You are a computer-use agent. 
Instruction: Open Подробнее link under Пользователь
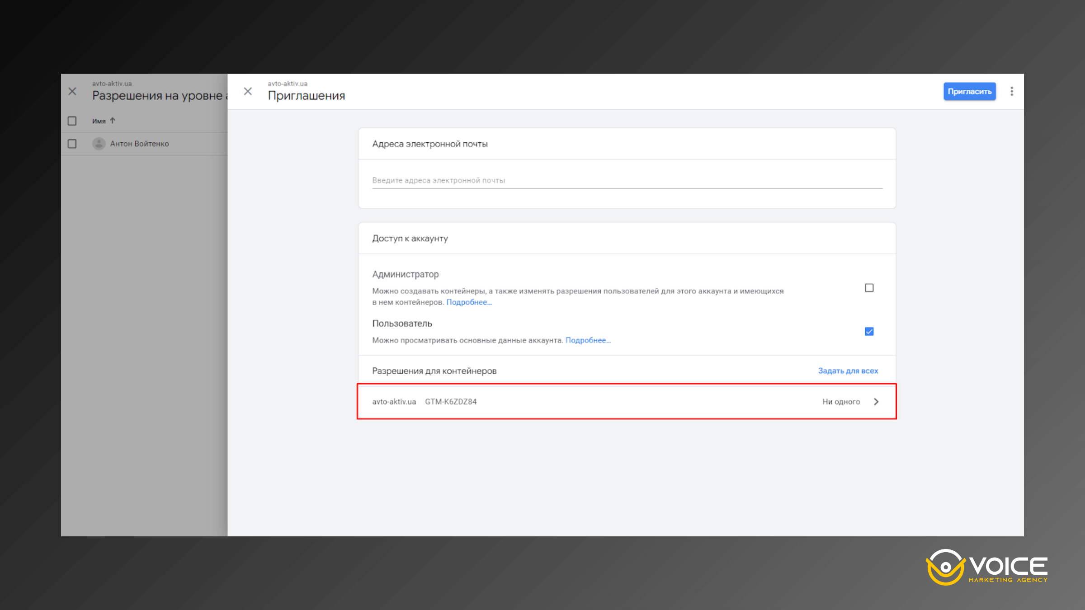point(588,340)
